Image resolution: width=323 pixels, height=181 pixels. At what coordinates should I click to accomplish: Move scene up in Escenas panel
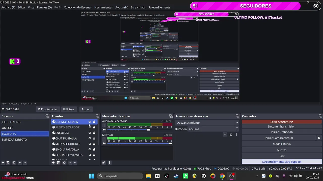pos(20,163)
